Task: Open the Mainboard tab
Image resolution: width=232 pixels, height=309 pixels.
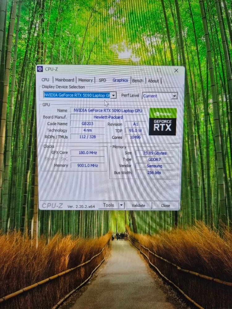Action: coord(65,80)
